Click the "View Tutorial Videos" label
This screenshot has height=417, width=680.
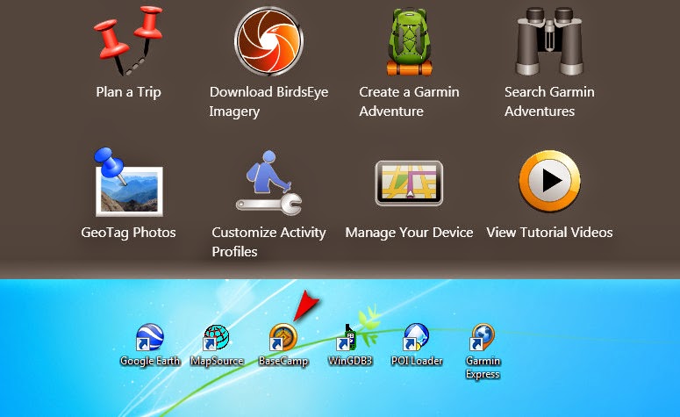(549, 233)
